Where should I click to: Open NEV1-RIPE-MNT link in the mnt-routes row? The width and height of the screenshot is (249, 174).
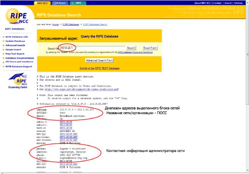(x=68, y=140)
